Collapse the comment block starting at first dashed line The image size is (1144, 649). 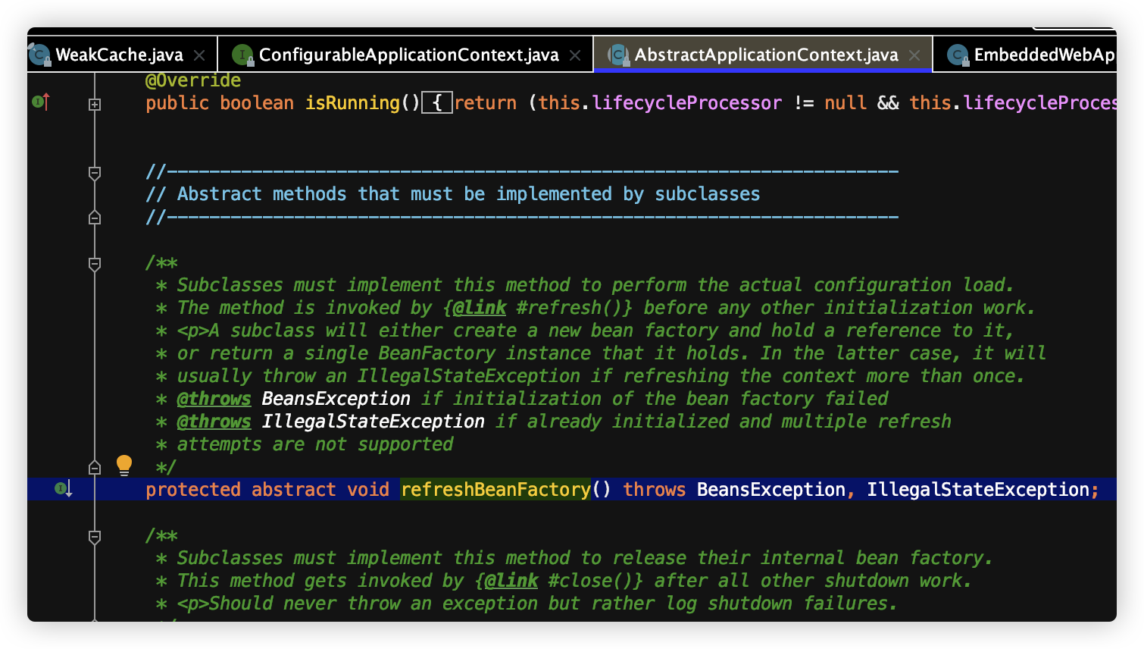point(95,174)
